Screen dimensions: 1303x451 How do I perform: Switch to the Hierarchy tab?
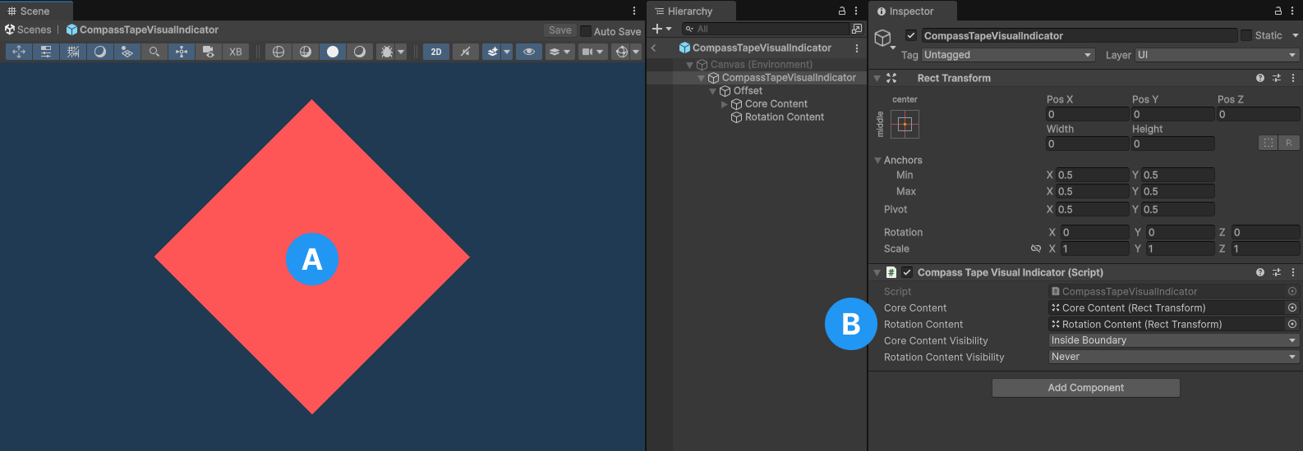click(690, 11)
